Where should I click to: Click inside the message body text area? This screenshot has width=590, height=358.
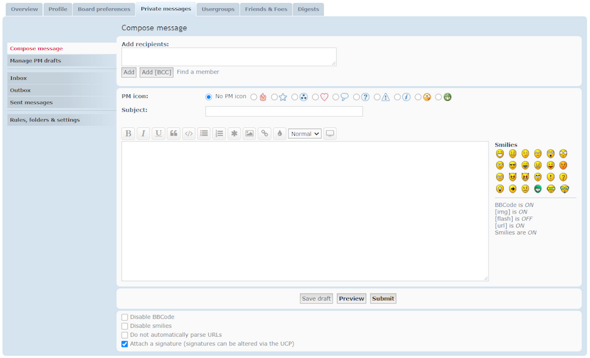pyautogui.click(x=305, y=211)
